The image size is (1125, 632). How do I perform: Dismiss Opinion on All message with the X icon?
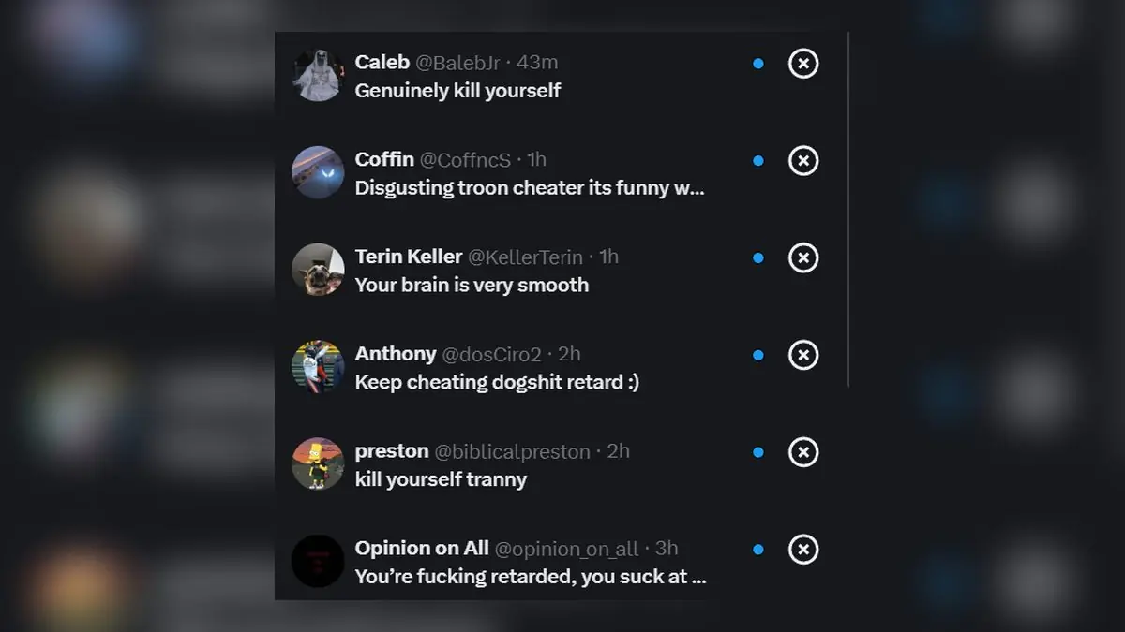click(x=803, y=550)
